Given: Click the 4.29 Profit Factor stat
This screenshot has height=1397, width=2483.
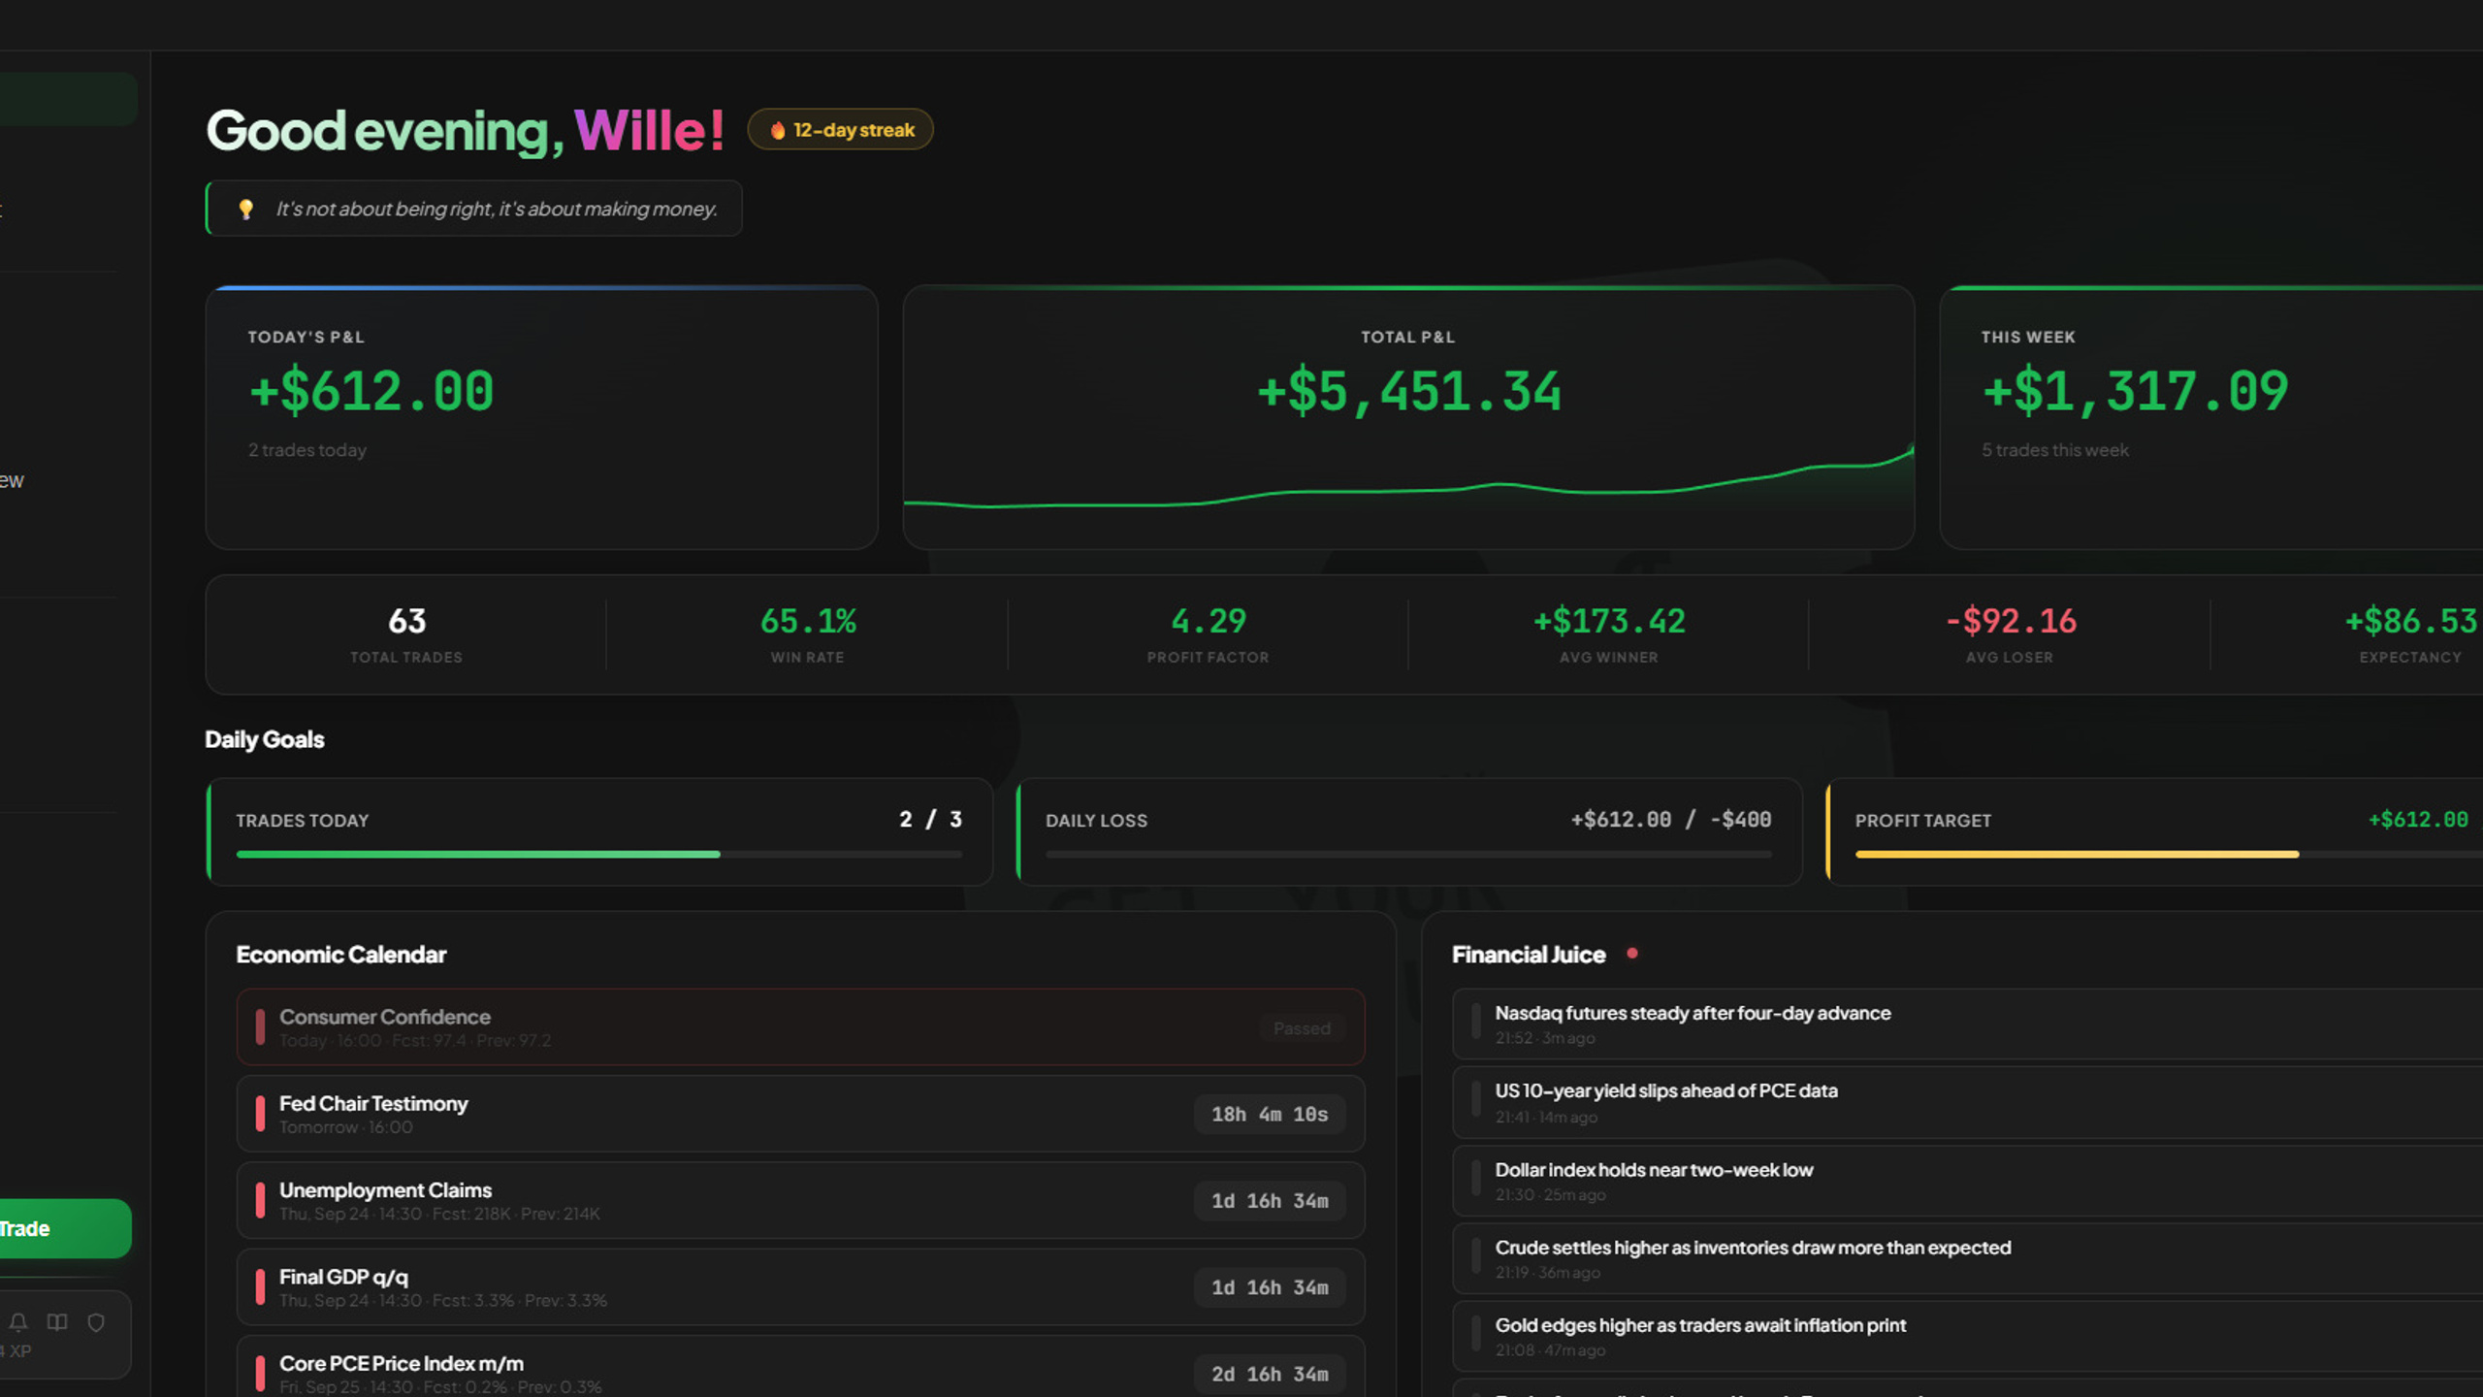Looking at the screenshot, I should [1209, 634].
